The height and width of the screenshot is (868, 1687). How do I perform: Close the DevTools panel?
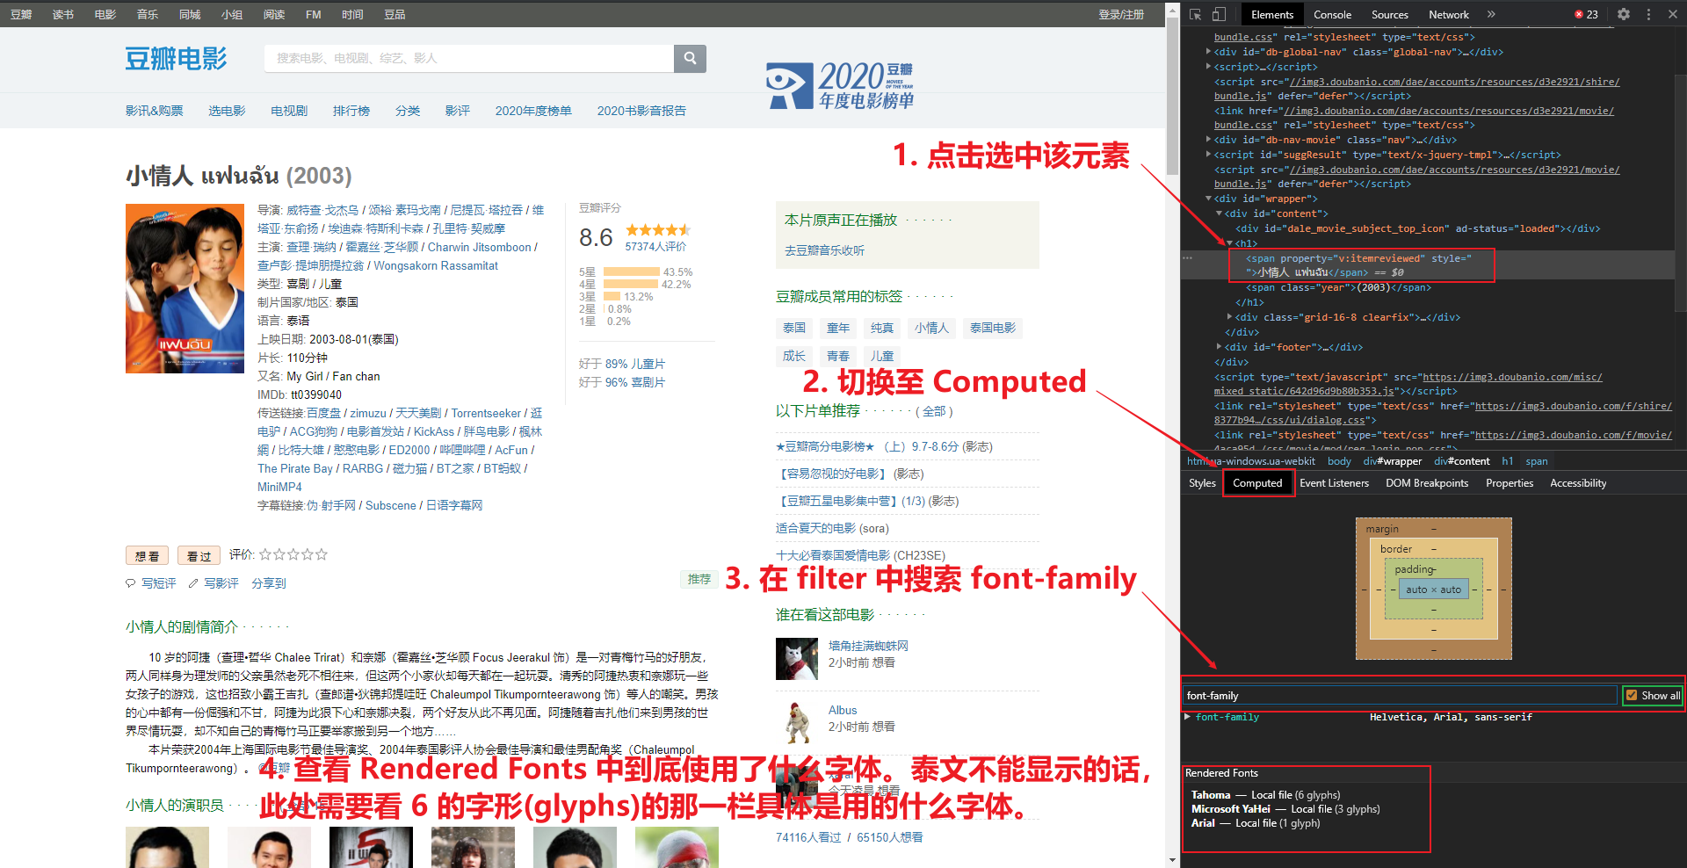pos(1673,14)
